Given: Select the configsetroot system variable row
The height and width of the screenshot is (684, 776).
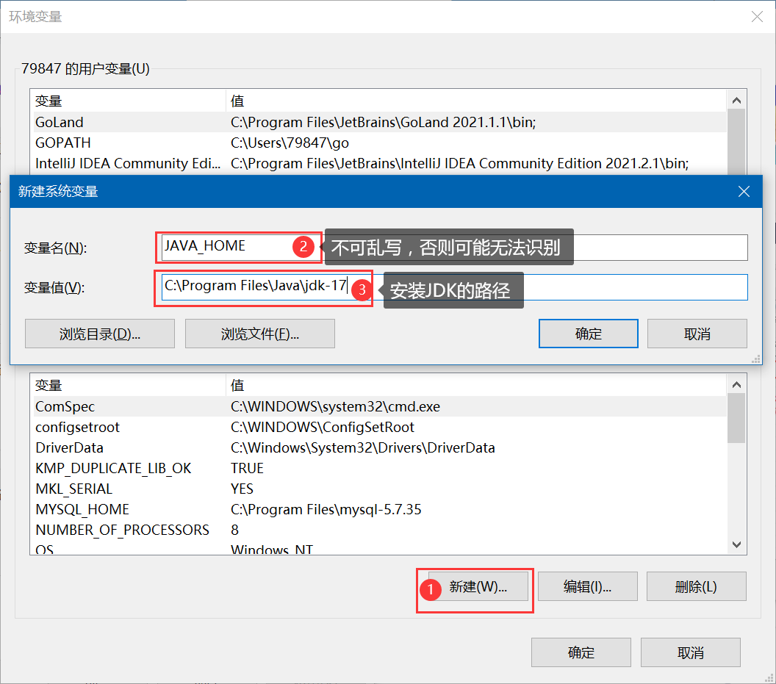Looking at the screenshot, I should [x=380, y=427].
